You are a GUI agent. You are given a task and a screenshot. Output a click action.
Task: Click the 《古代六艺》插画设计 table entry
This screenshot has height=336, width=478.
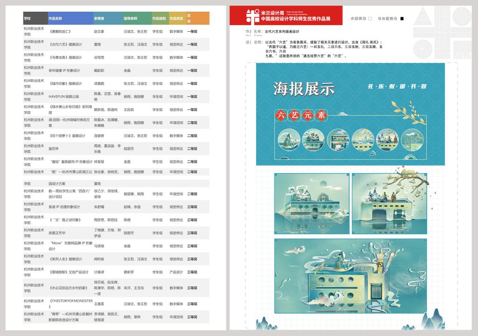coord(65,44)
